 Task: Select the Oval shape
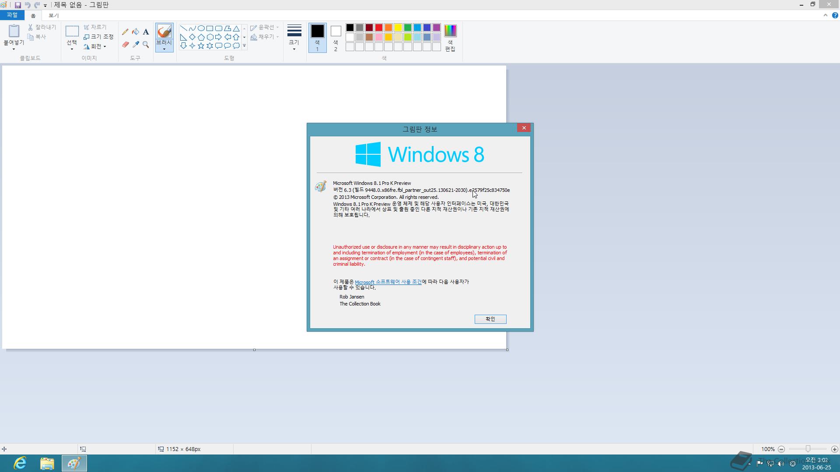point(201,28)
